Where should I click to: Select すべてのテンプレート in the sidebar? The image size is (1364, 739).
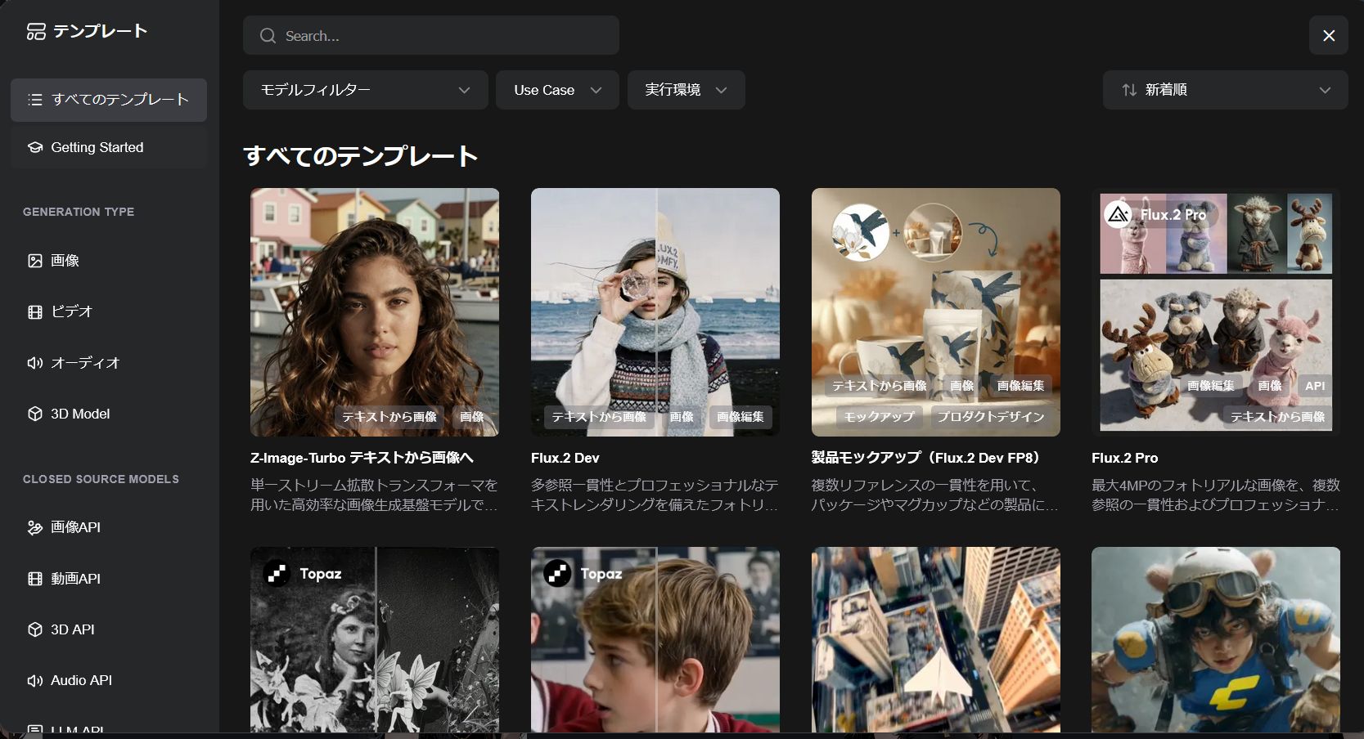pyautogui.click(x=109, y=100)
